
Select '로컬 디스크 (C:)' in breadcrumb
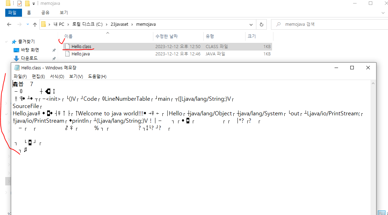[x=87, y=24]
